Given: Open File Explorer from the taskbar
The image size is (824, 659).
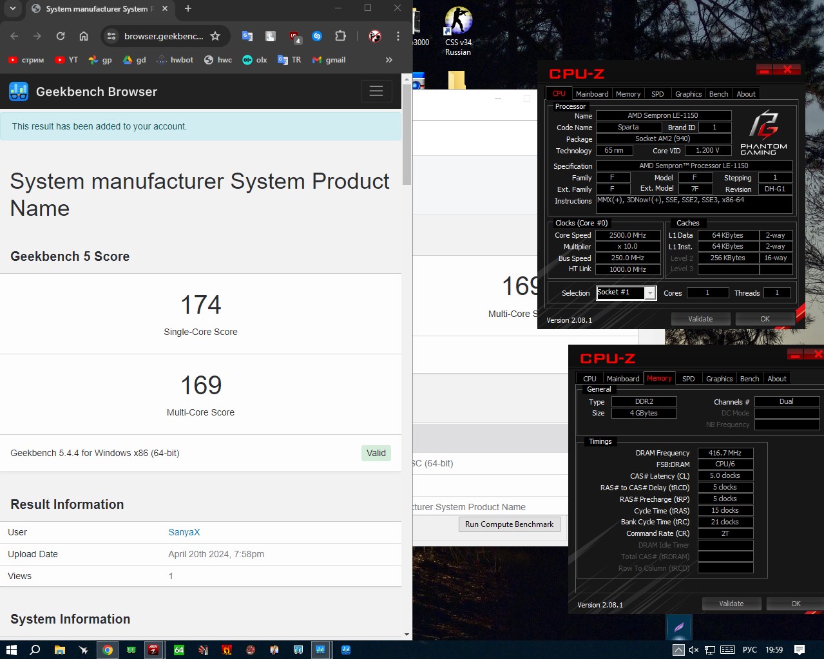Looking at the screenshot, I should coord(59,649).
